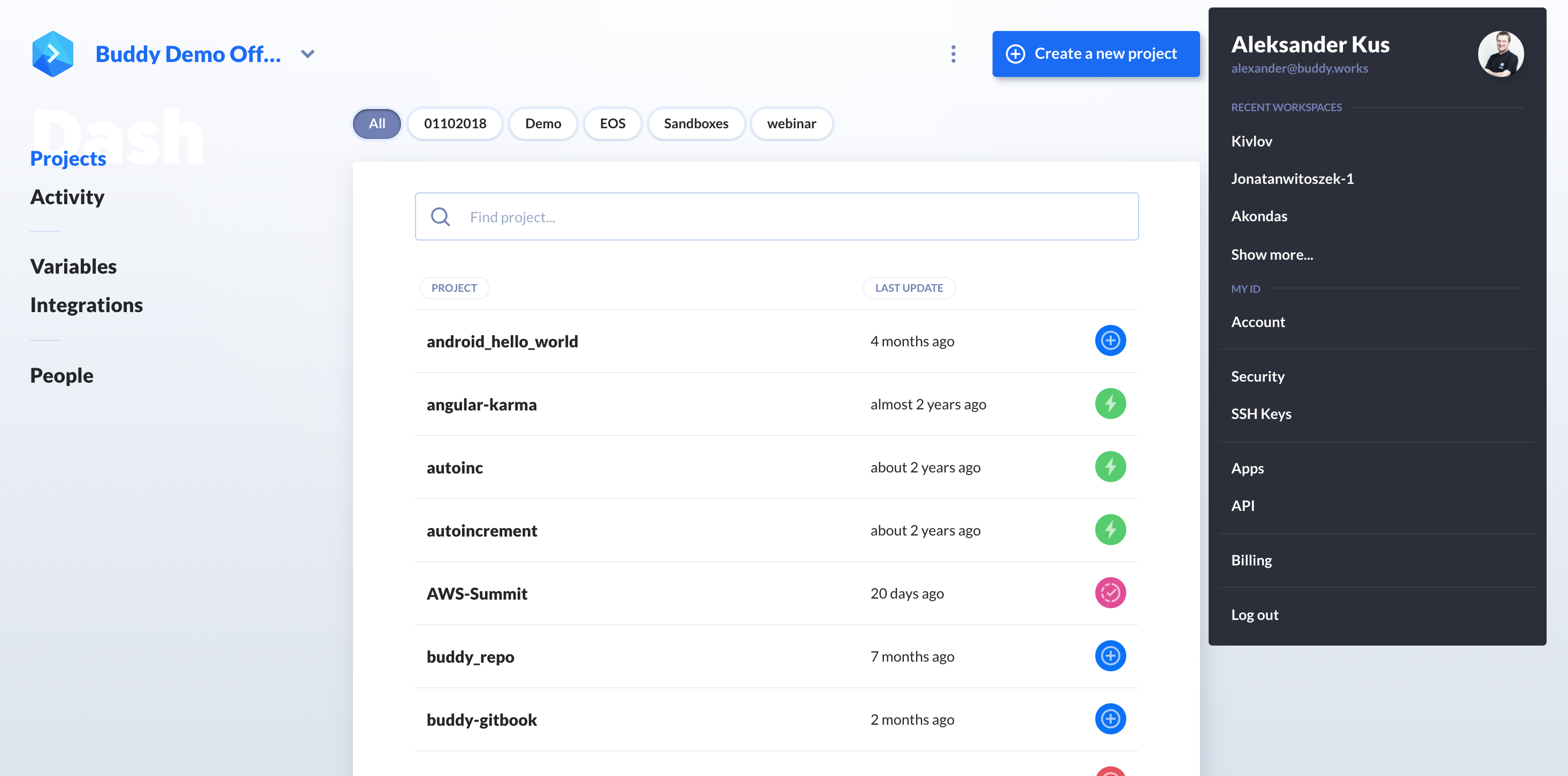Open the AWS-Summit project
Viewport: 1568px width, 776px height.
coord(477,594)
